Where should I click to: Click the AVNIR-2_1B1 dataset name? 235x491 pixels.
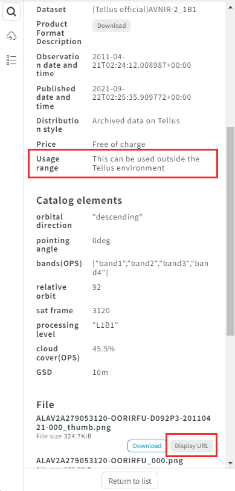click(144, 10)
